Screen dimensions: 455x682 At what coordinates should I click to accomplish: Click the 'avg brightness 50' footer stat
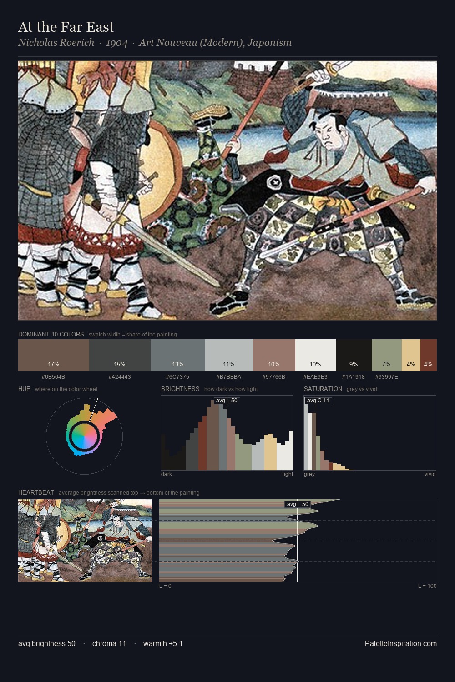[47, 643]
